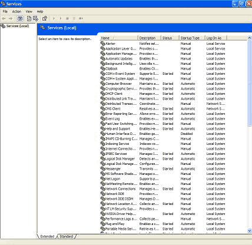Viewport: 252px width, 245px height.
Task: Sort by the Log On As column header
Action: pyautogui.click(x=216, y=38)
